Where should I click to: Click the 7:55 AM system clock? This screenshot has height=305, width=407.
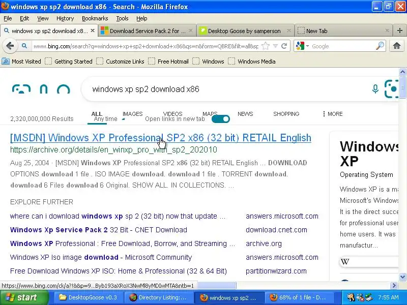388,297
